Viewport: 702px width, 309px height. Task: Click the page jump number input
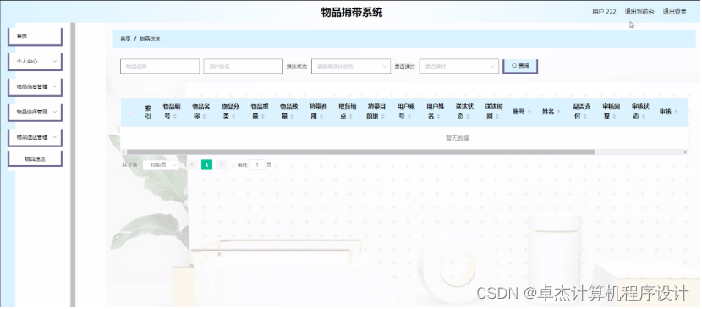[257, 165]
